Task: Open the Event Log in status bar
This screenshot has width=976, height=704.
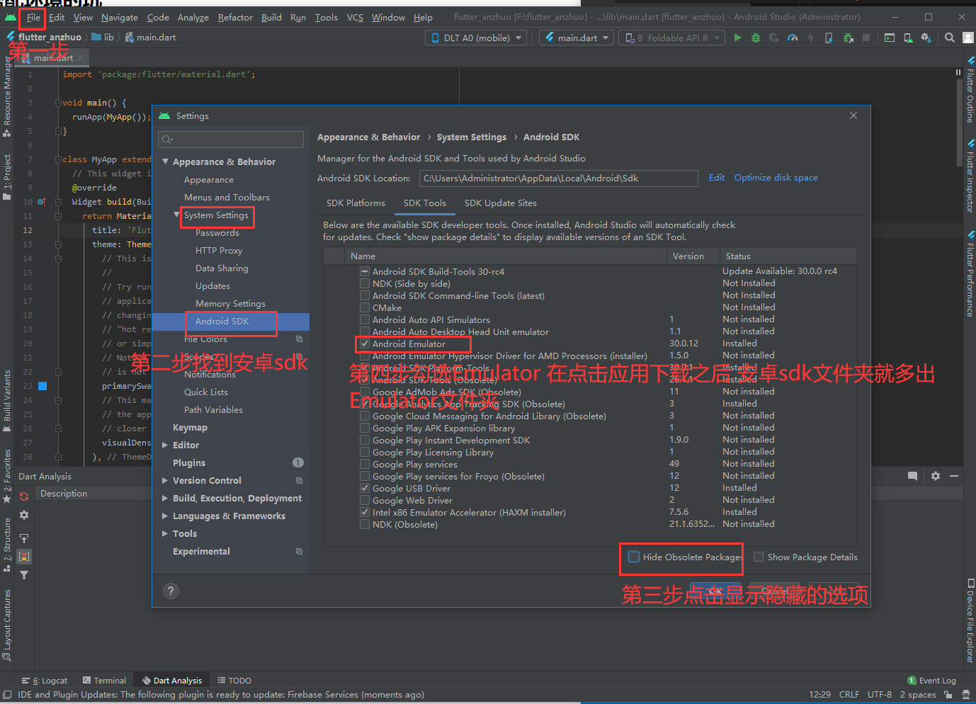Action: coord(931,681)
